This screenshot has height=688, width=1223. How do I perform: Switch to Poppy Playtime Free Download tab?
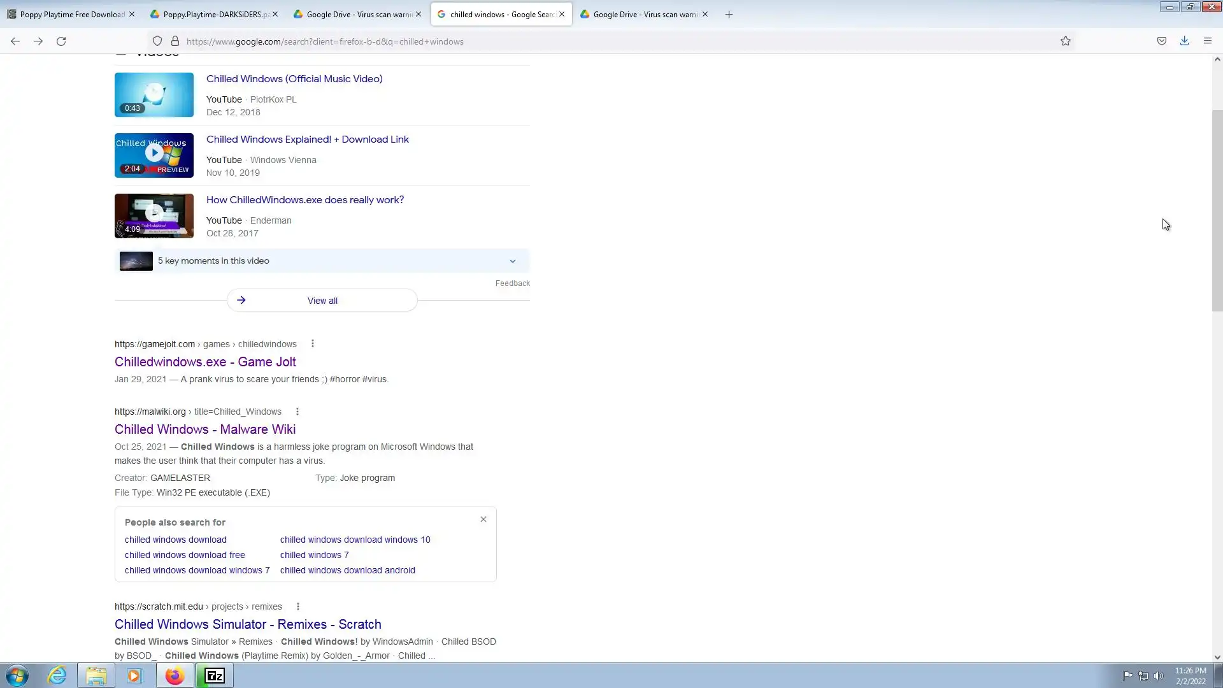click(x=67, y=14)
